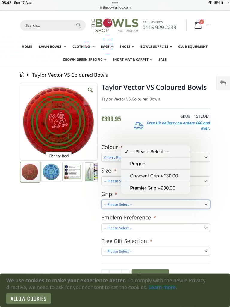
Task: Go to Club Equipment page
Action: 193,46
